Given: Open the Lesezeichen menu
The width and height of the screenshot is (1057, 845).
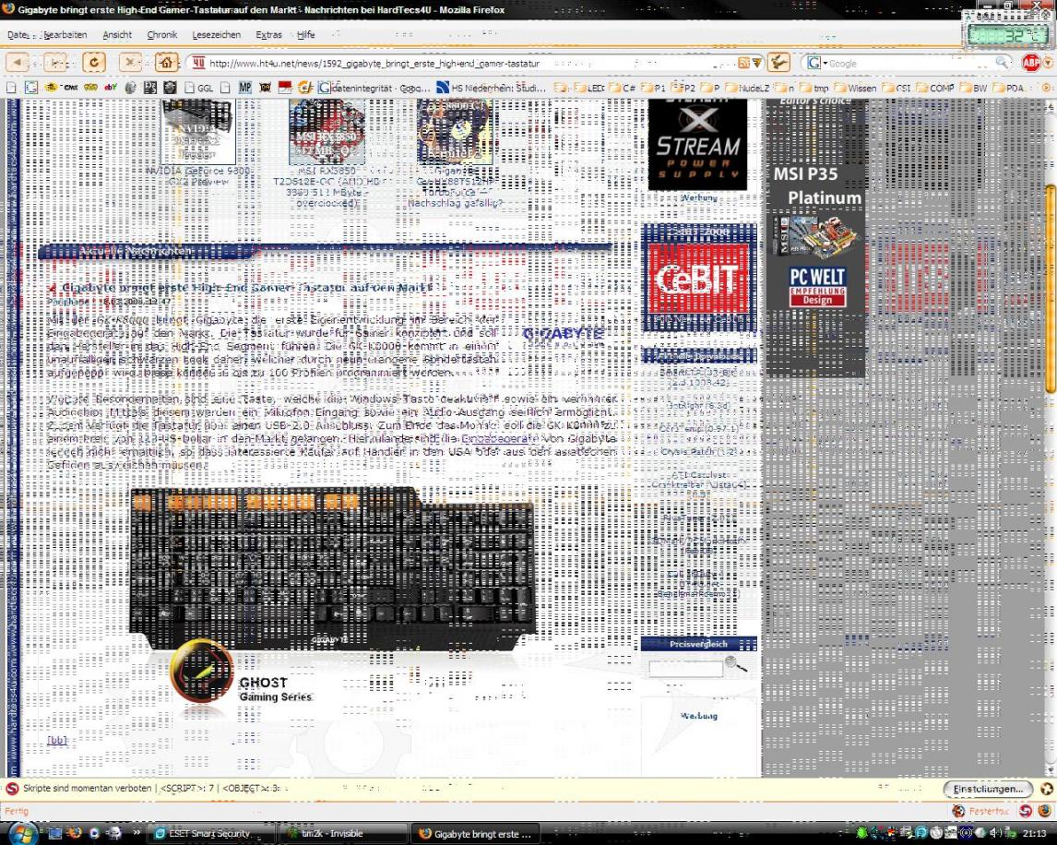Looking at the screenshot, I should (x=217, y=34).
